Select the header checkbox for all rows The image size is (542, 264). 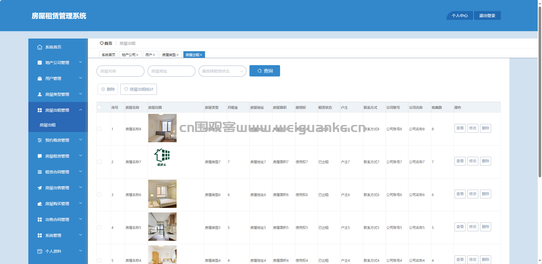tap(99, 107)
